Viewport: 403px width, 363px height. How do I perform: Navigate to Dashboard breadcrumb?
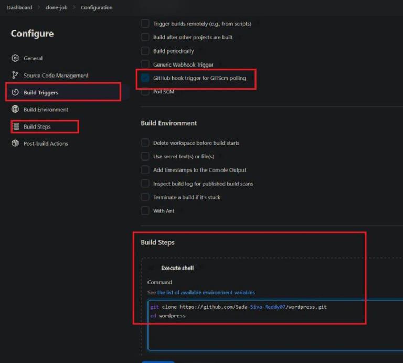pos(19,7)
